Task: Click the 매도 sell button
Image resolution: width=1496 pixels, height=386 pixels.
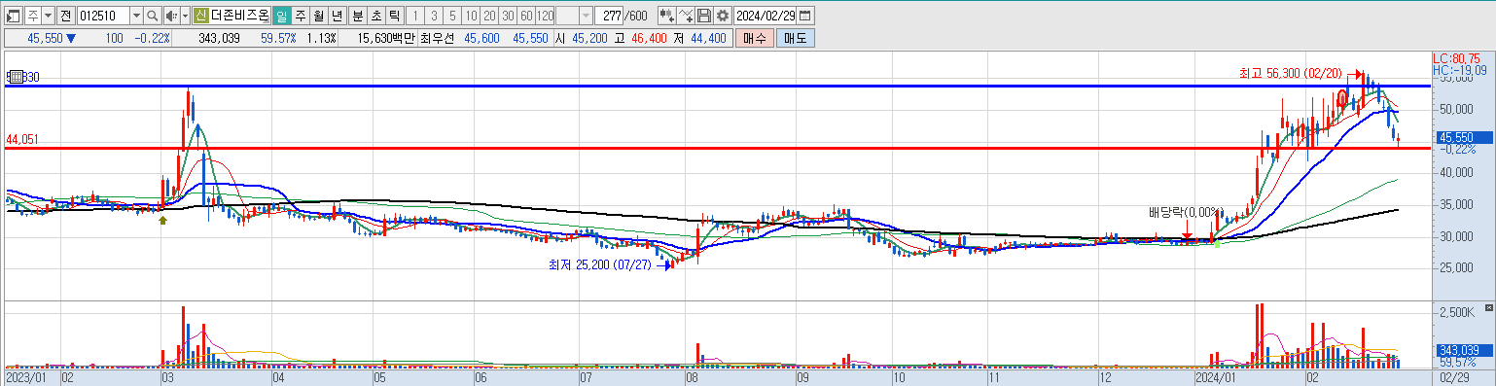Action: [796, 38]
